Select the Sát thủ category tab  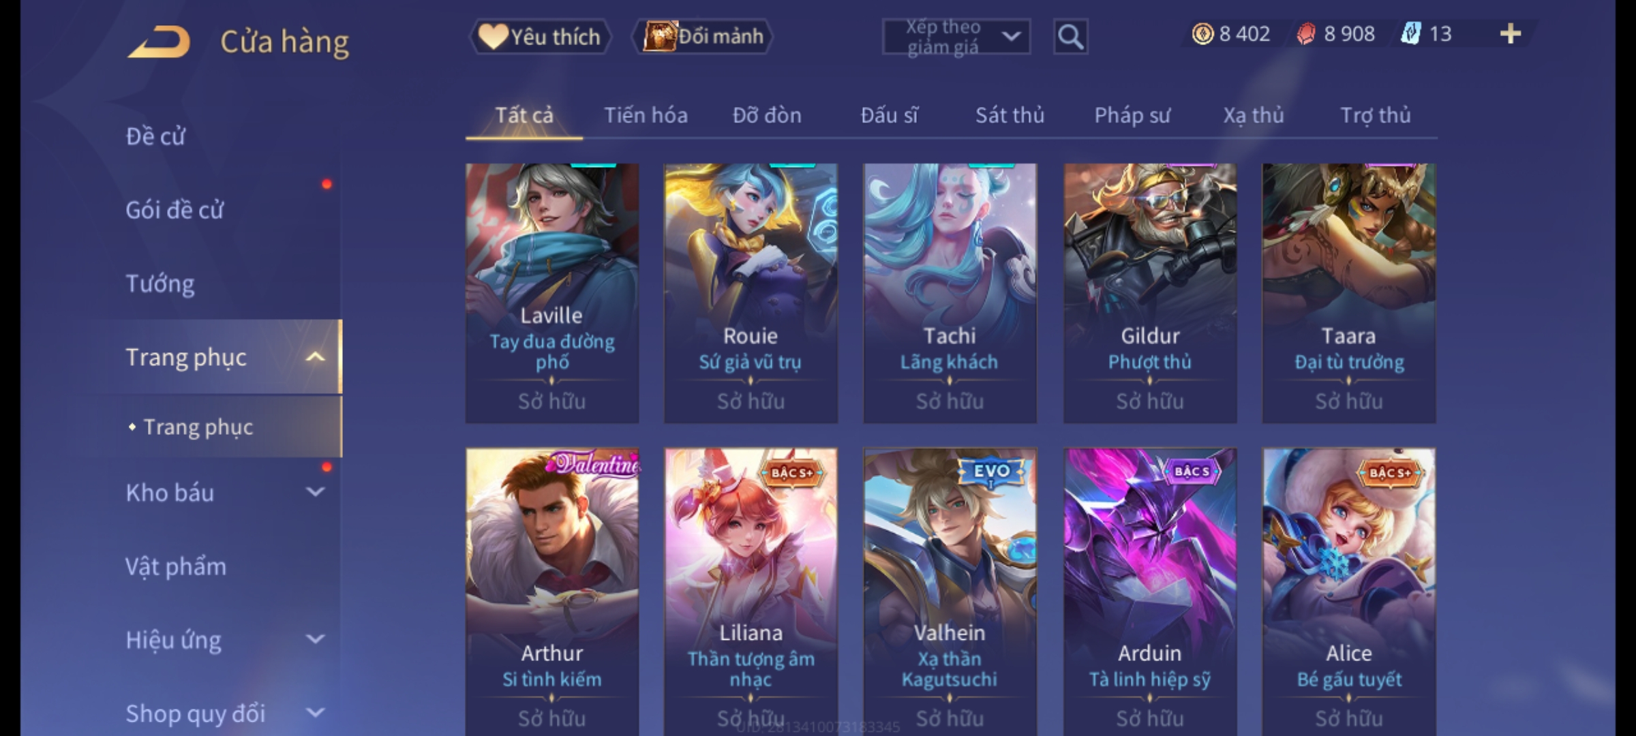(x=1010, y=115)
